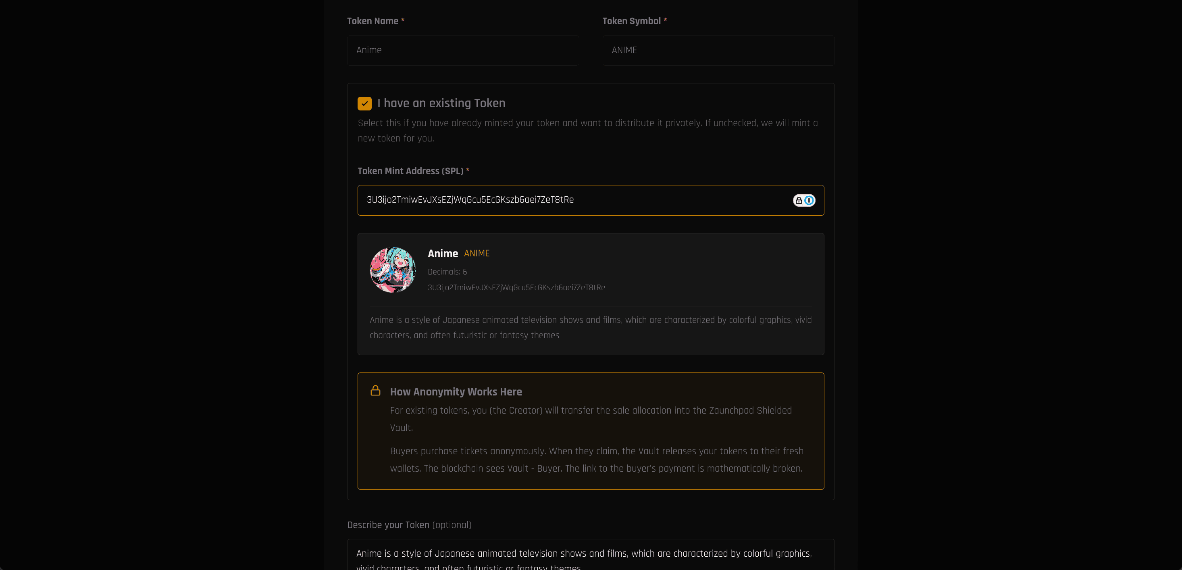Click the orange ANIME symbol in token card

pyautogui.click(x=476, y=253)
